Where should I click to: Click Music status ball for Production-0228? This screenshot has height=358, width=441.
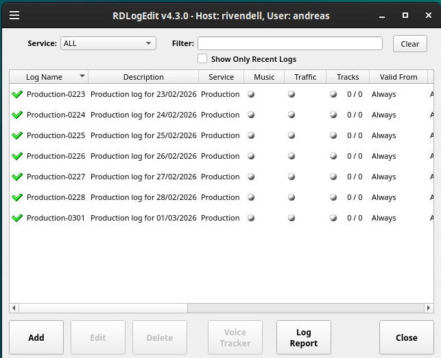[x=251, y=197]
